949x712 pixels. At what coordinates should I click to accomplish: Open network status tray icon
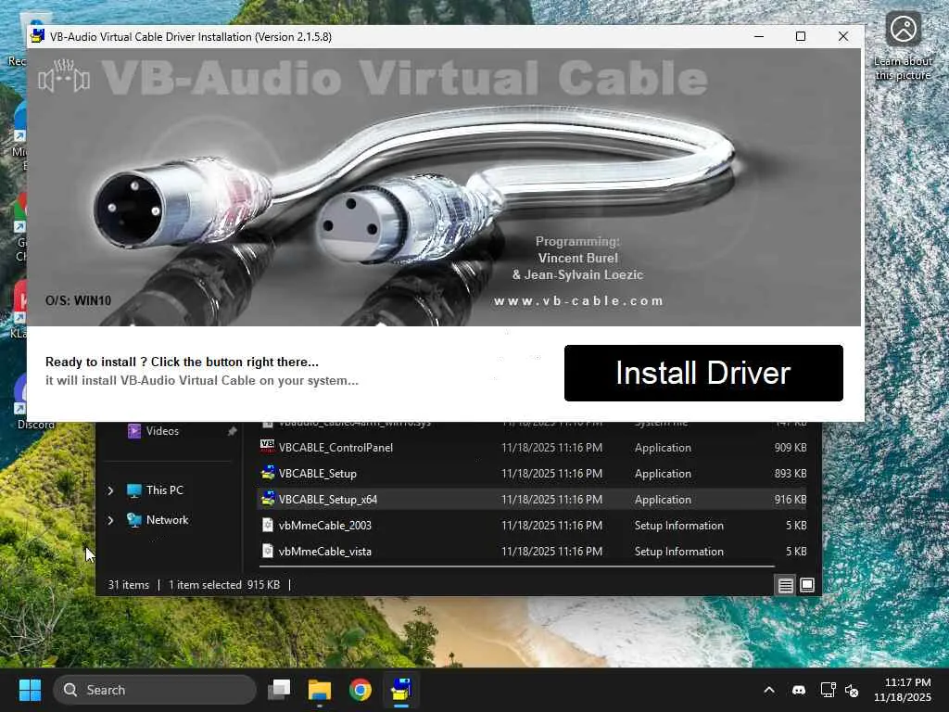828,690
